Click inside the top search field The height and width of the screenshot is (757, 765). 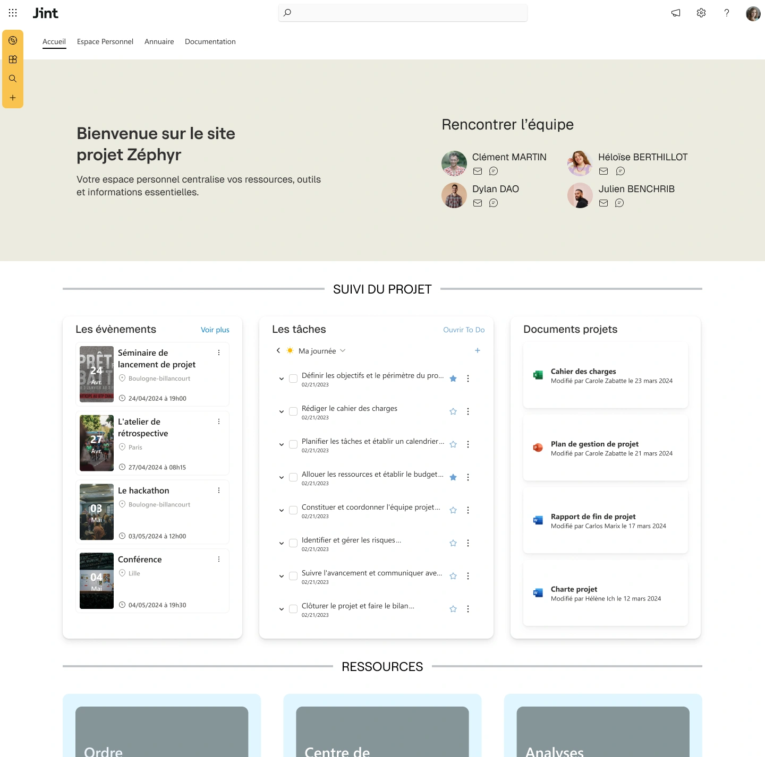point(402,13)
